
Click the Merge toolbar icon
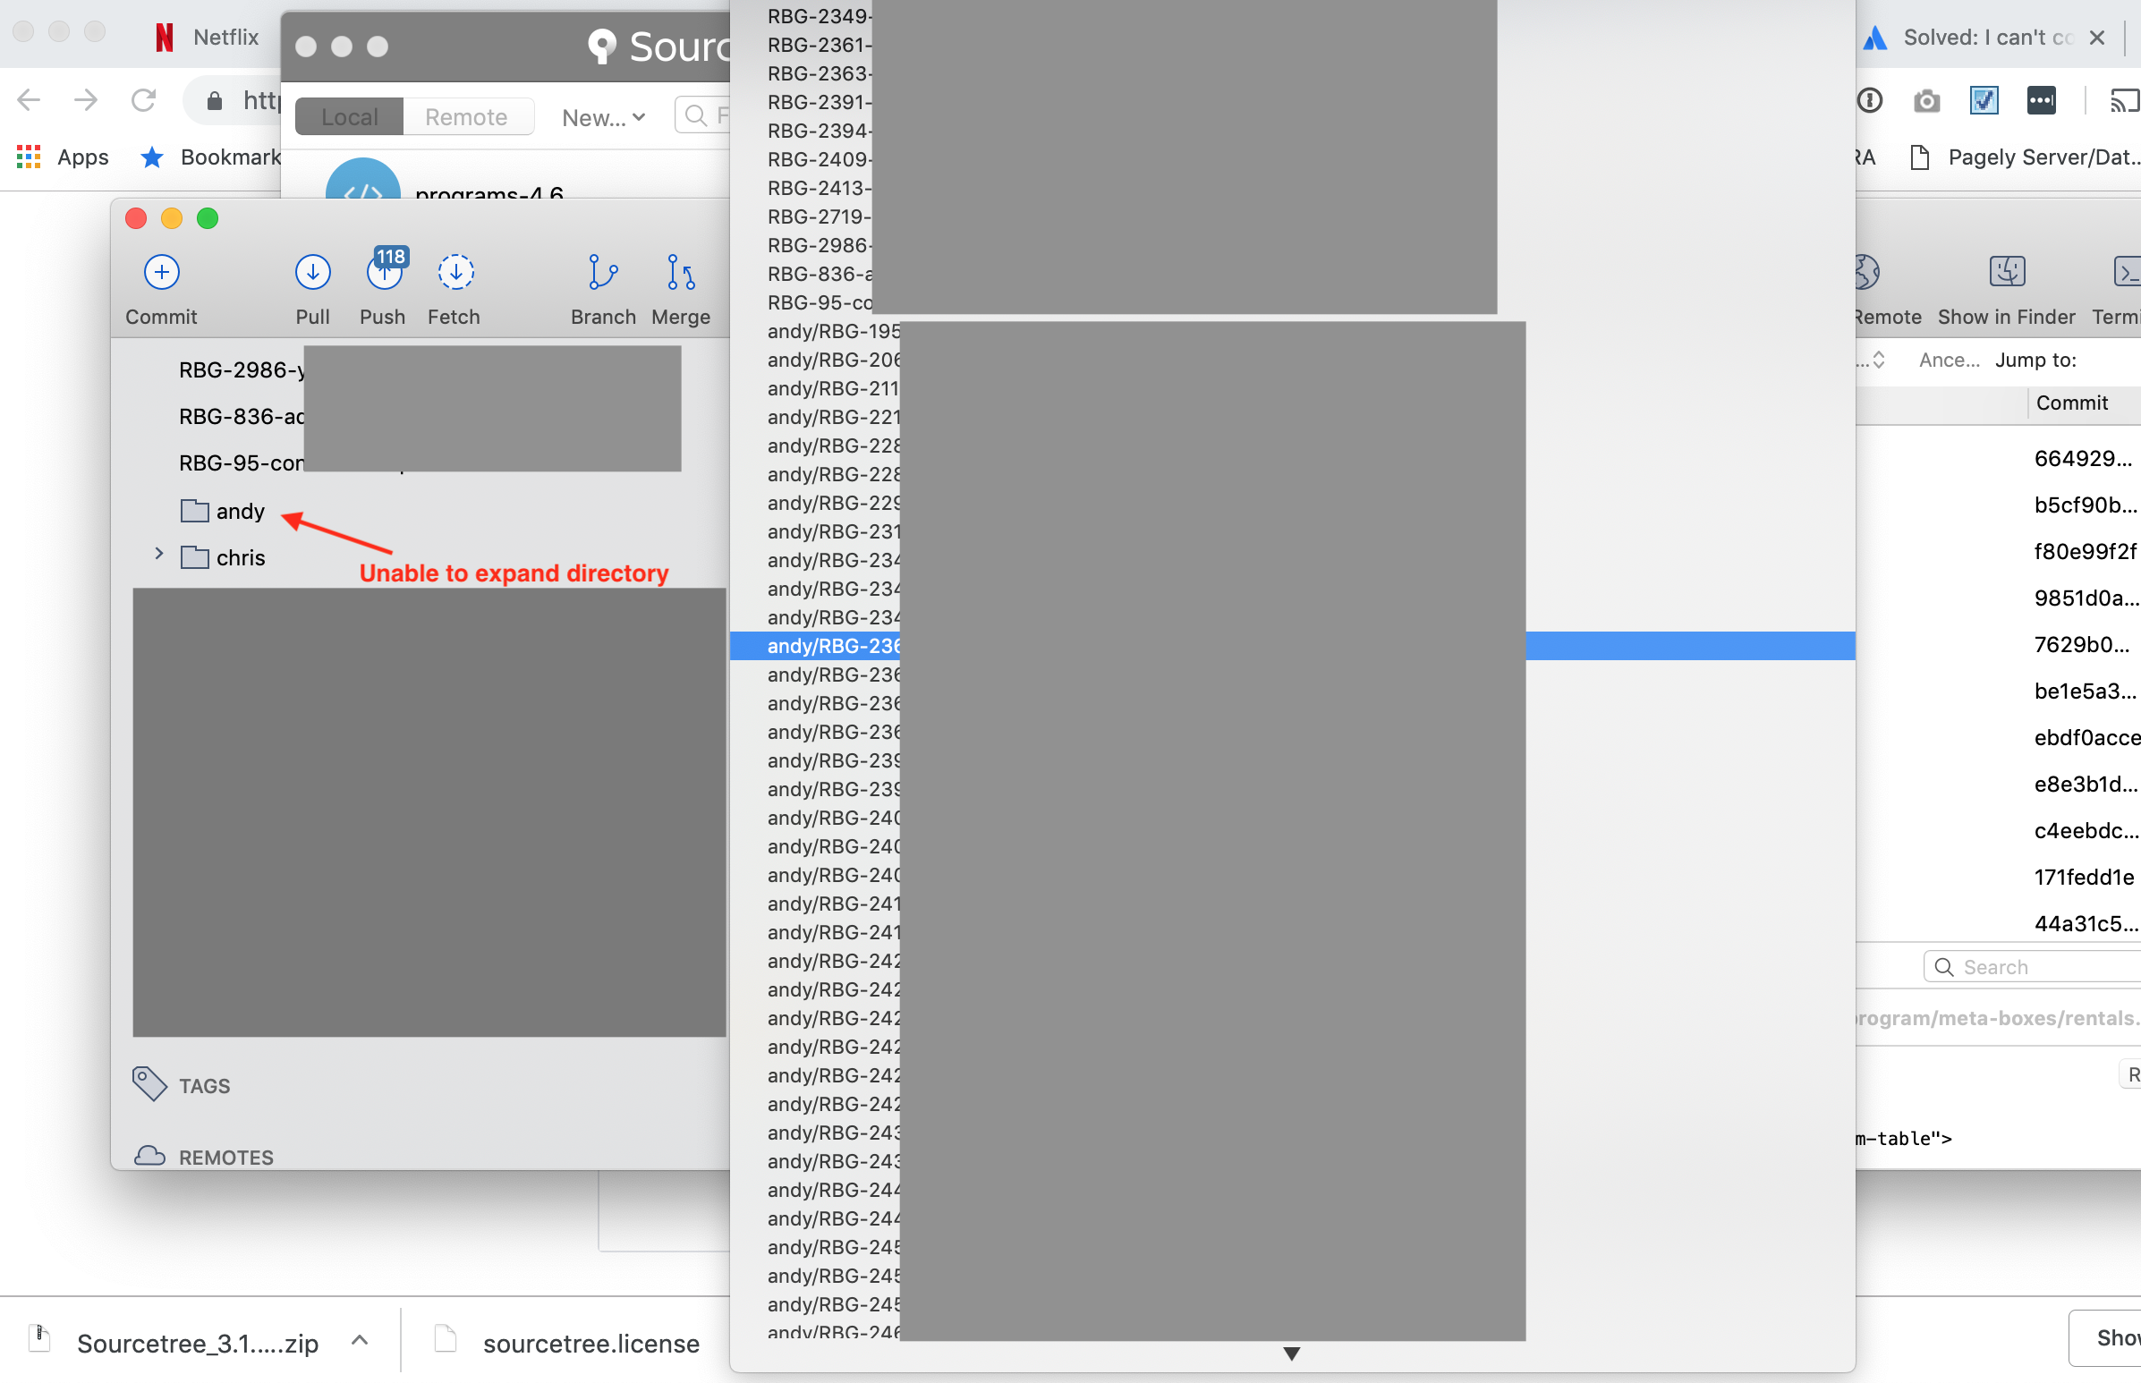coord(681,272)
